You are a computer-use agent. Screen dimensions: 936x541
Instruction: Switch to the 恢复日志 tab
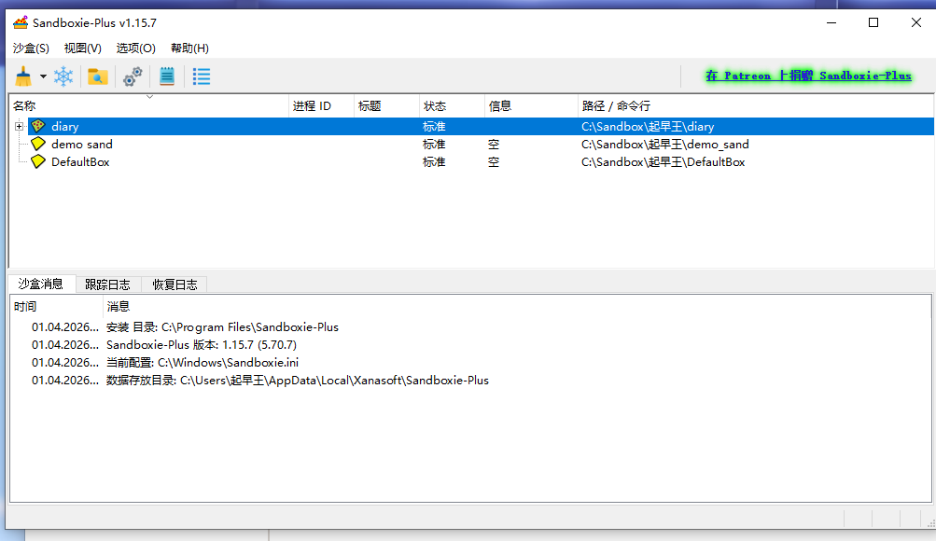click(175, 284)
